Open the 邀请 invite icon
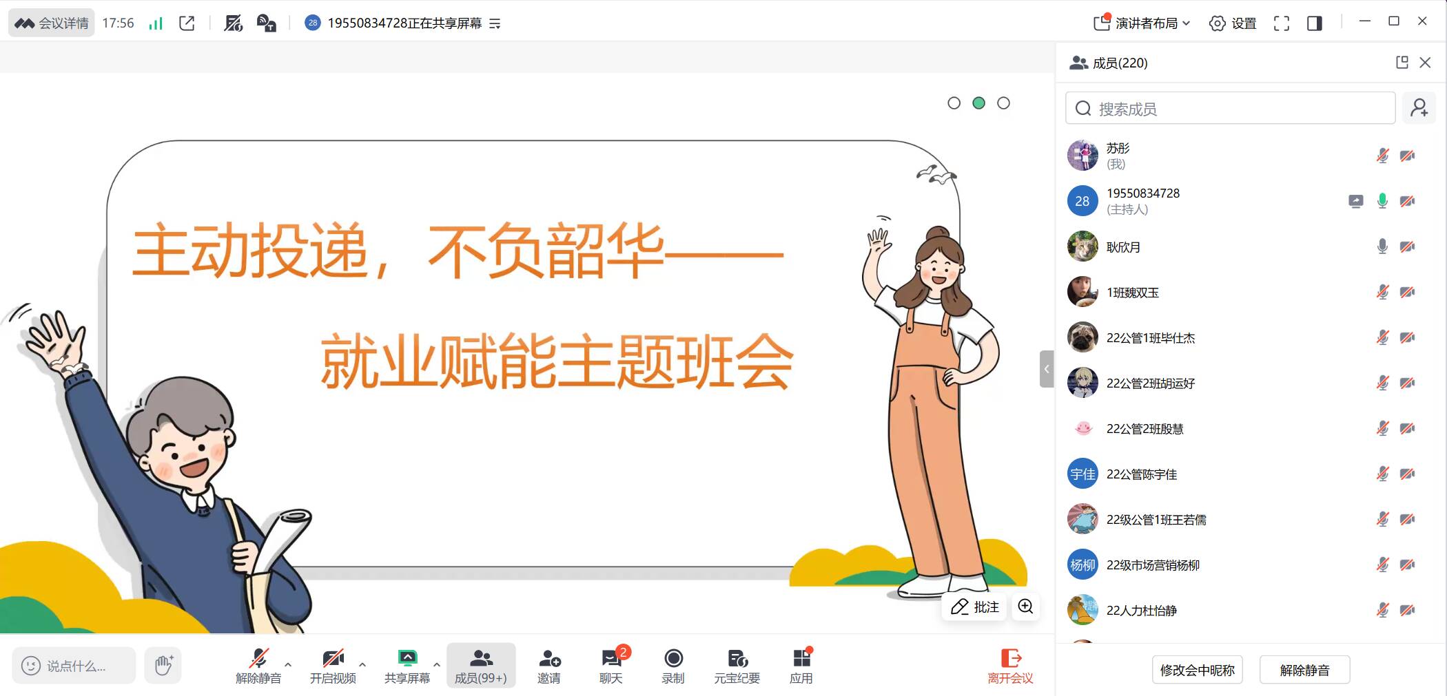 click(548, 666)
